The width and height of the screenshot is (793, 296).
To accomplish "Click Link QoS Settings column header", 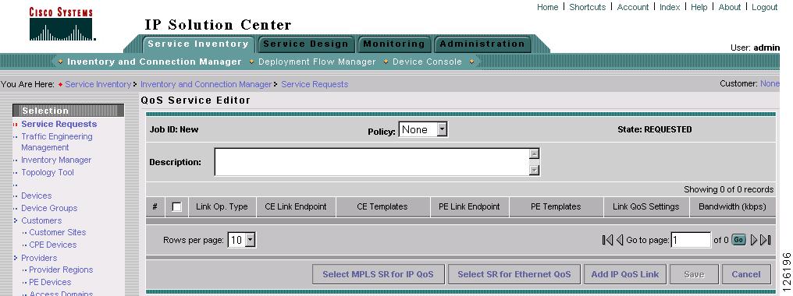I will click(x=645, y=206).
